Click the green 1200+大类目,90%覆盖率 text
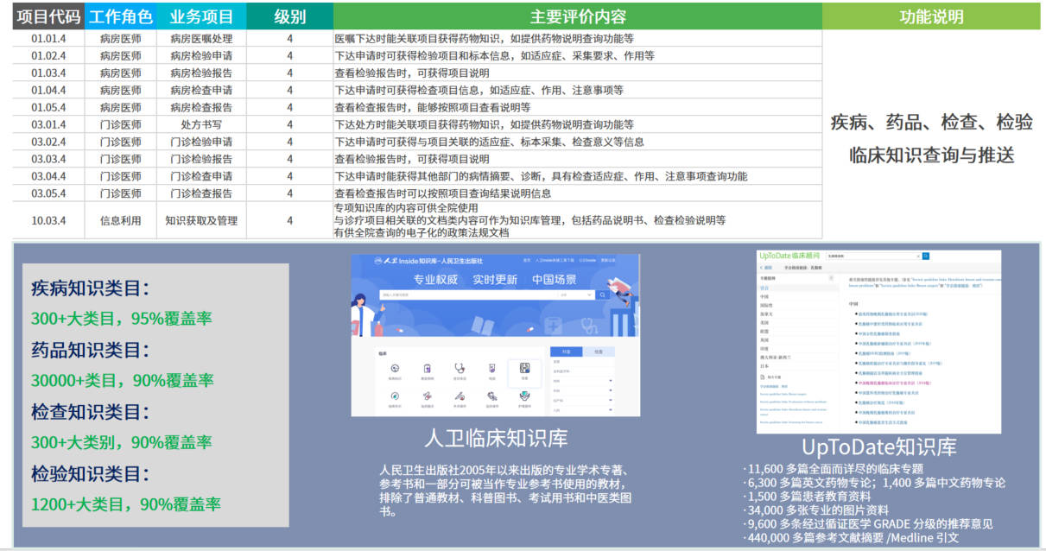Image resolution: width=1046 pixels, height=551 pixels. click(125, 504)
